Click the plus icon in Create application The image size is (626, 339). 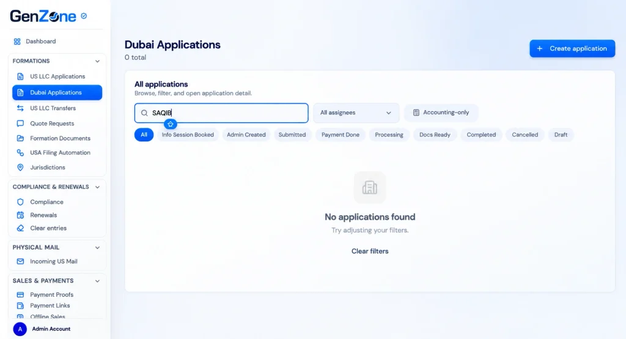tap(540, 49)
